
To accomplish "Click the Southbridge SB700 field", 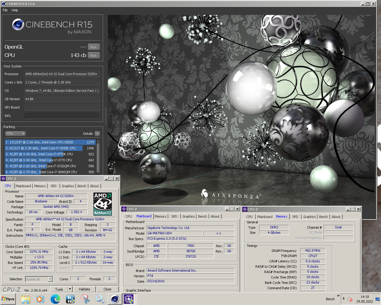I will 191,251.
